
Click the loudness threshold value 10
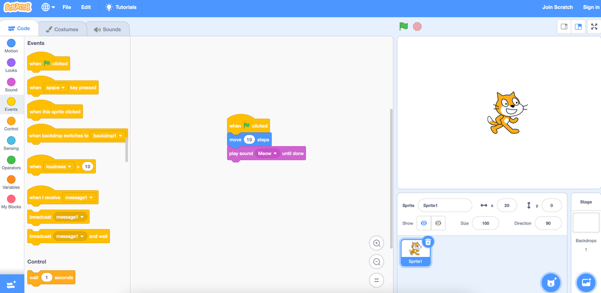point(88,166)
